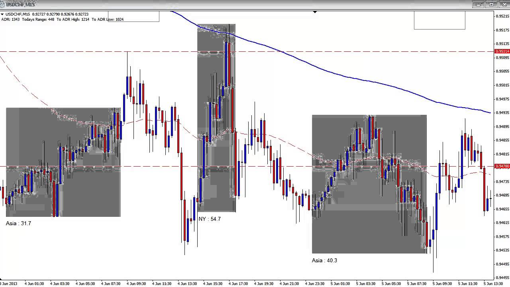Screen dimensions: 510x287
Task: Click the 0.95015 price scale label
Action: [503, 85]
